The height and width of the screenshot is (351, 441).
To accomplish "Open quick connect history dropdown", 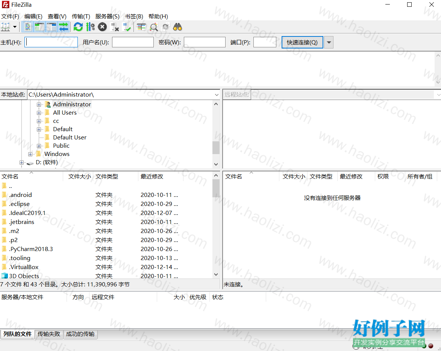I will (329, 42).
